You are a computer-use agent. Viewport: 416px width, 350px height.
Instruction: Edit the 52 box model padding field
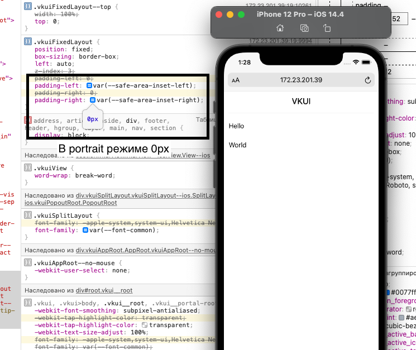pos(399,19)
